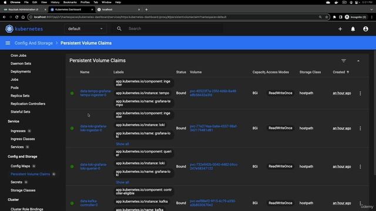Open the user account icon
The height and width of the screenshot is (211, 376).
click(x=365, y=29)
